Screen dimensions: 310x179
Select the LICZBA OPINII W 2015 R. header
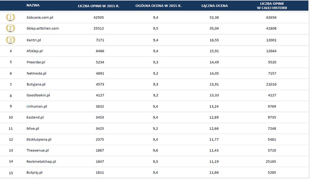point(98,6)
